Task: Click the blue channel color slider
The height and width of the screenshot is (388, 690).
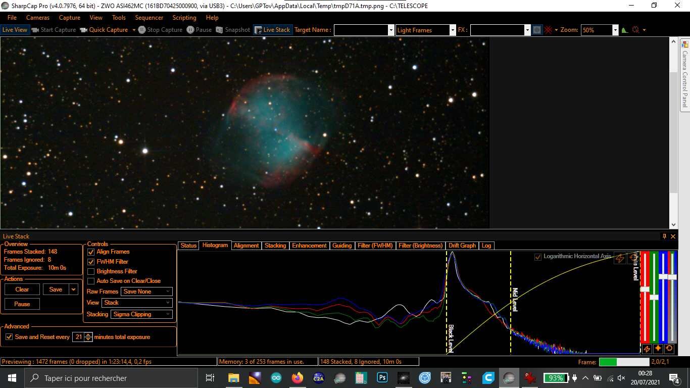Action: 663,276
